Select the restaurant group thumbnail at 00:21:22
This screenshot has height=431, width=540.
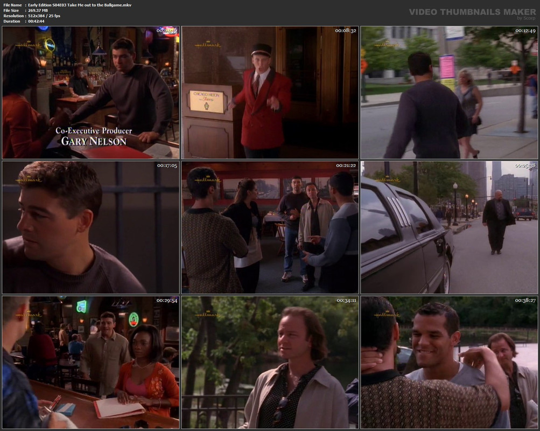pyautogui.click(x=270, y=227)
